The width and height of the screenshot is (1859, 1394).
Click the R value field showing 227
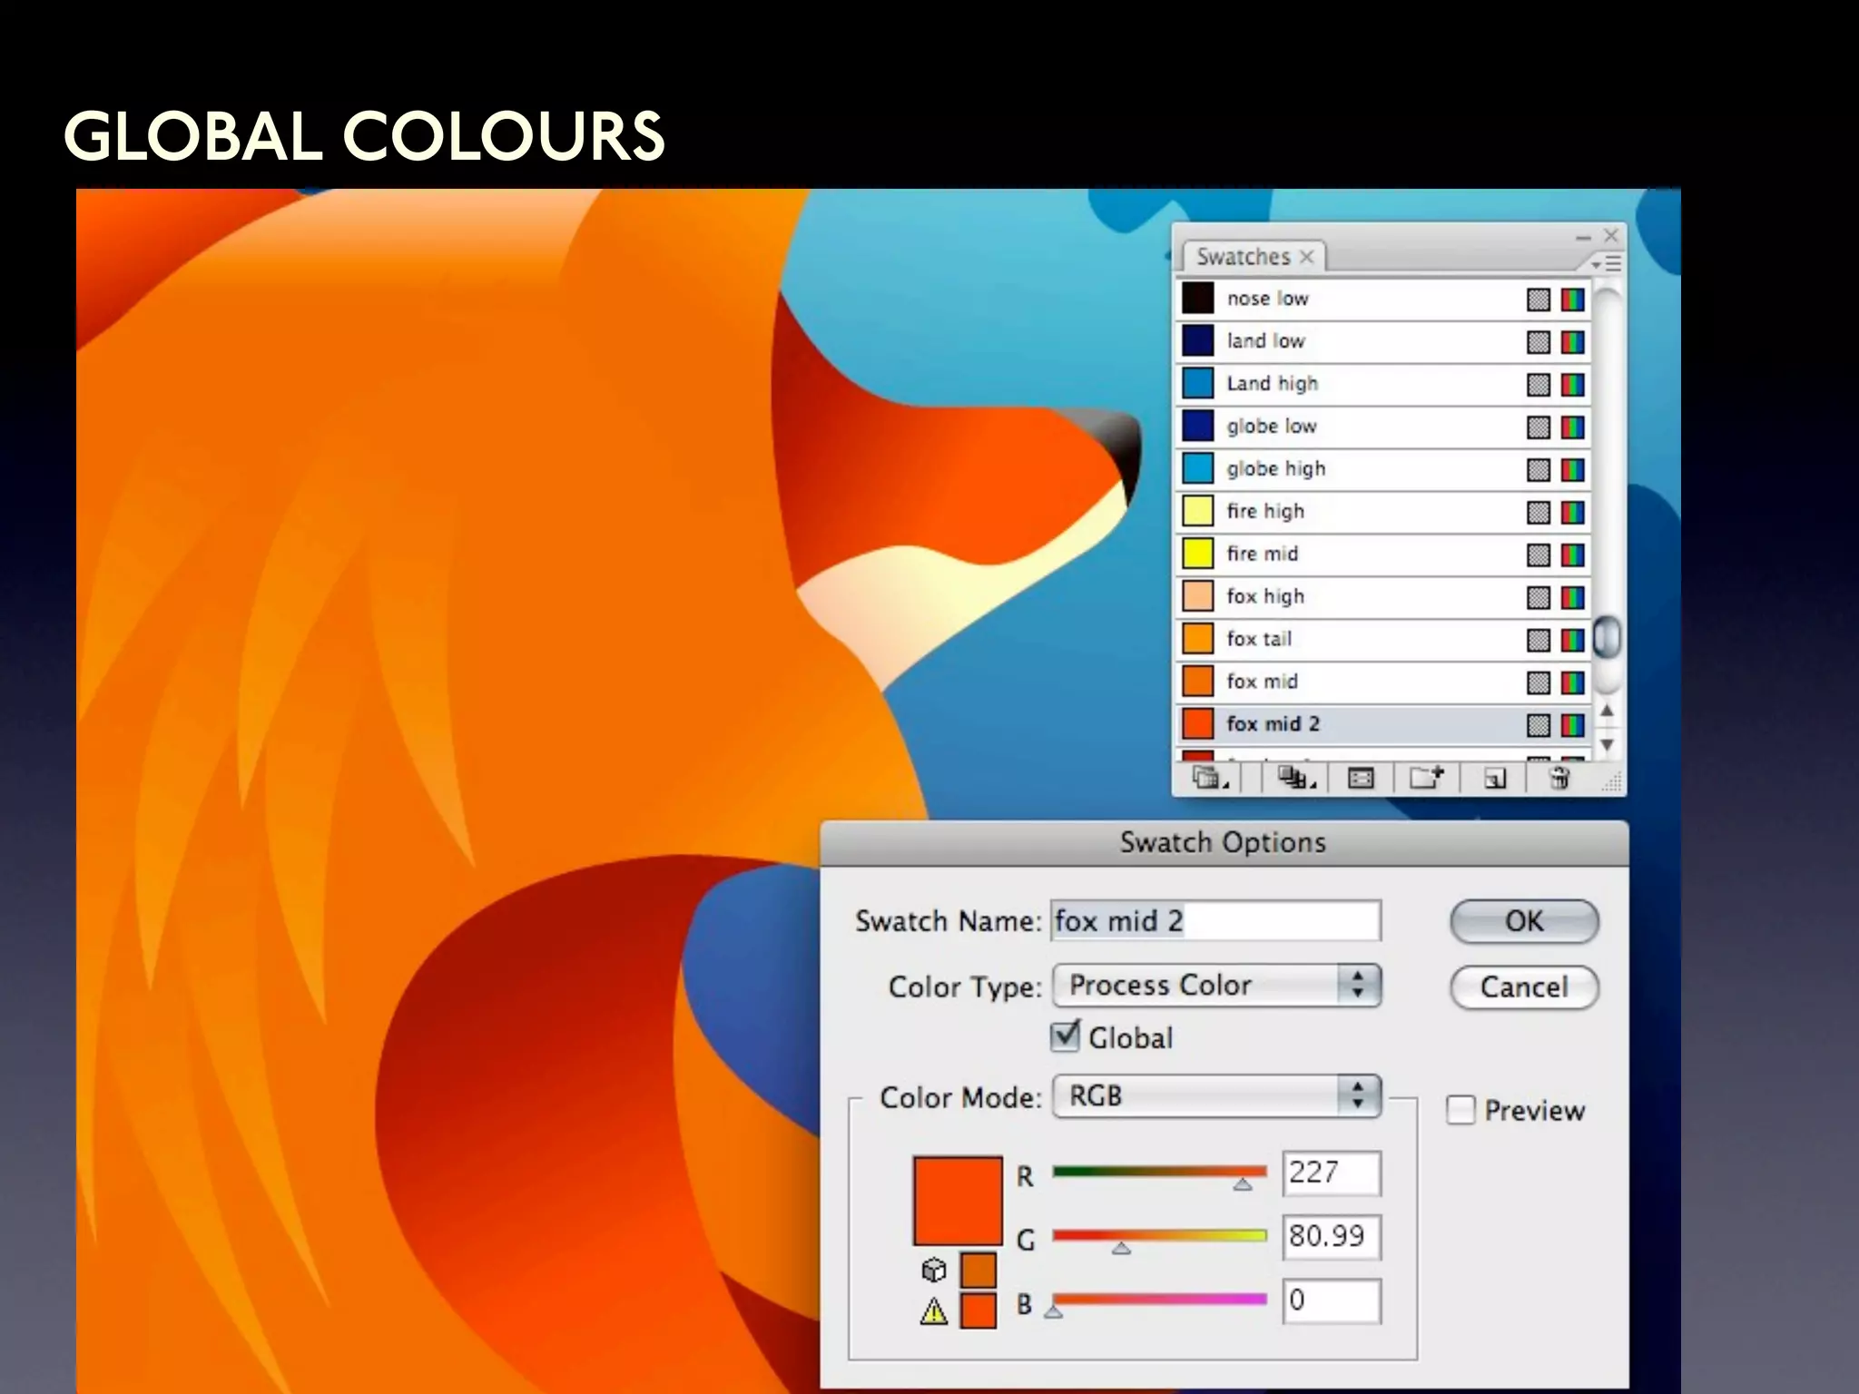(x=1332, y=1173)
